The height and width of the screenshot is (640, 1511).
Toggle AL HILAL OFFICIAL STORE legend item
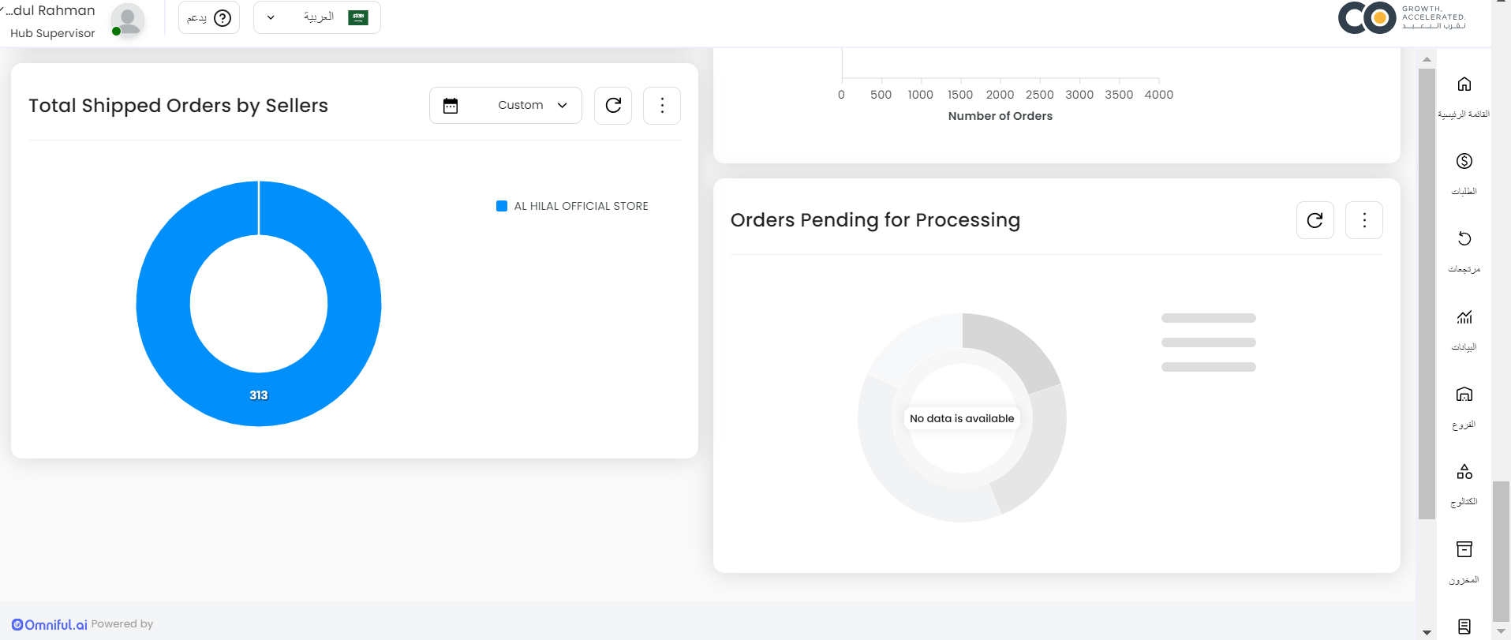tap(581, 206)
